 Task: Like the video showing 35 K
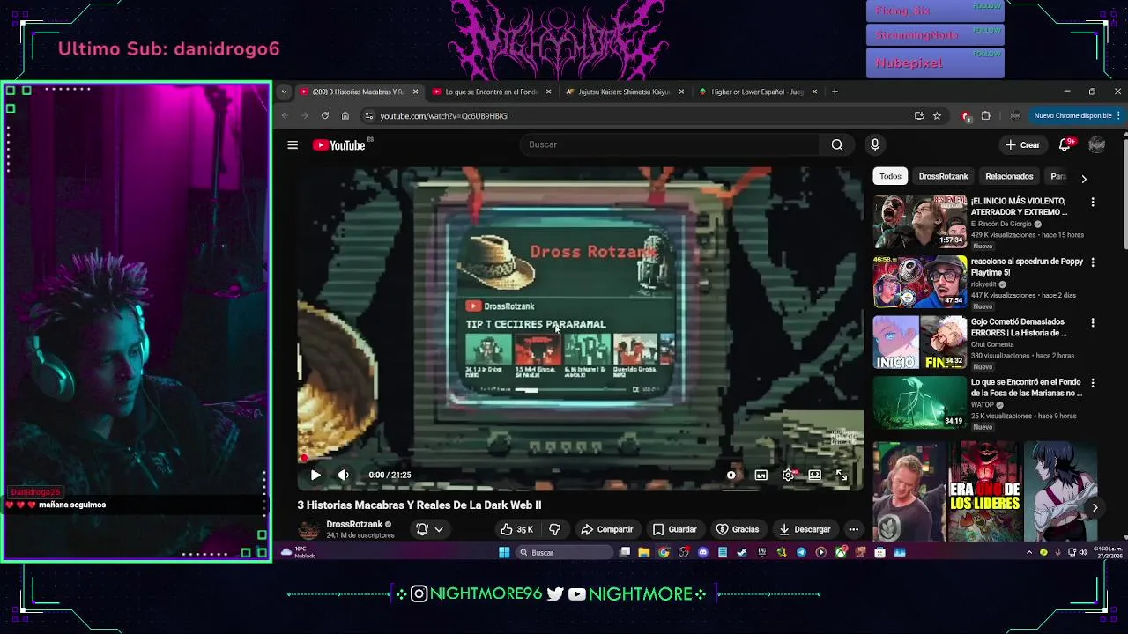point(516,529)
